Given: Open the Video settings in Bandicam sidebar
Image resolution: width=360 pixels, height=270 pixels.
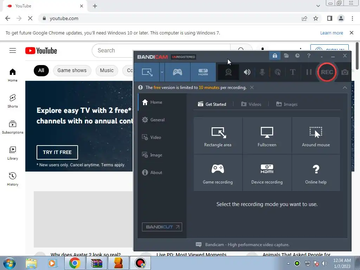Looking at the screenshot, I should [x=162, y=137].
